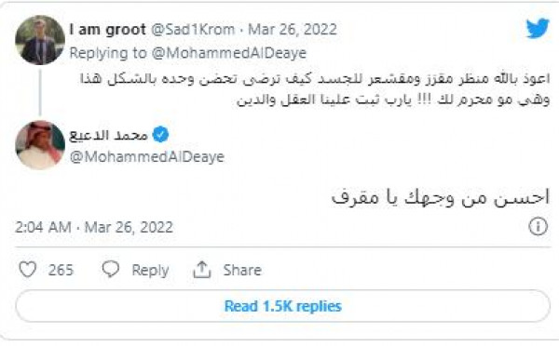Click the I am groot display name
Image resolution: width=559 pixels, height=346 pixels.
(108, 30)
